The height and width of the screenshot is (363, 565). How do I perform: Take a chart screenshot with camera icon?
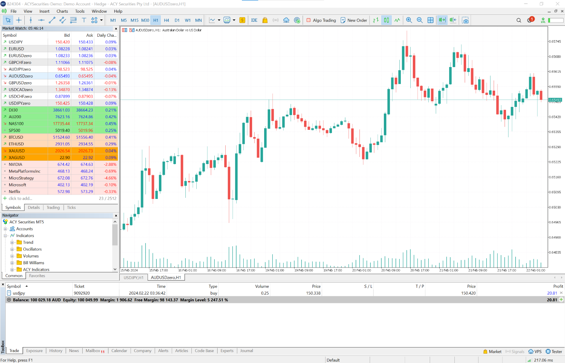click(x=465, y=20)
